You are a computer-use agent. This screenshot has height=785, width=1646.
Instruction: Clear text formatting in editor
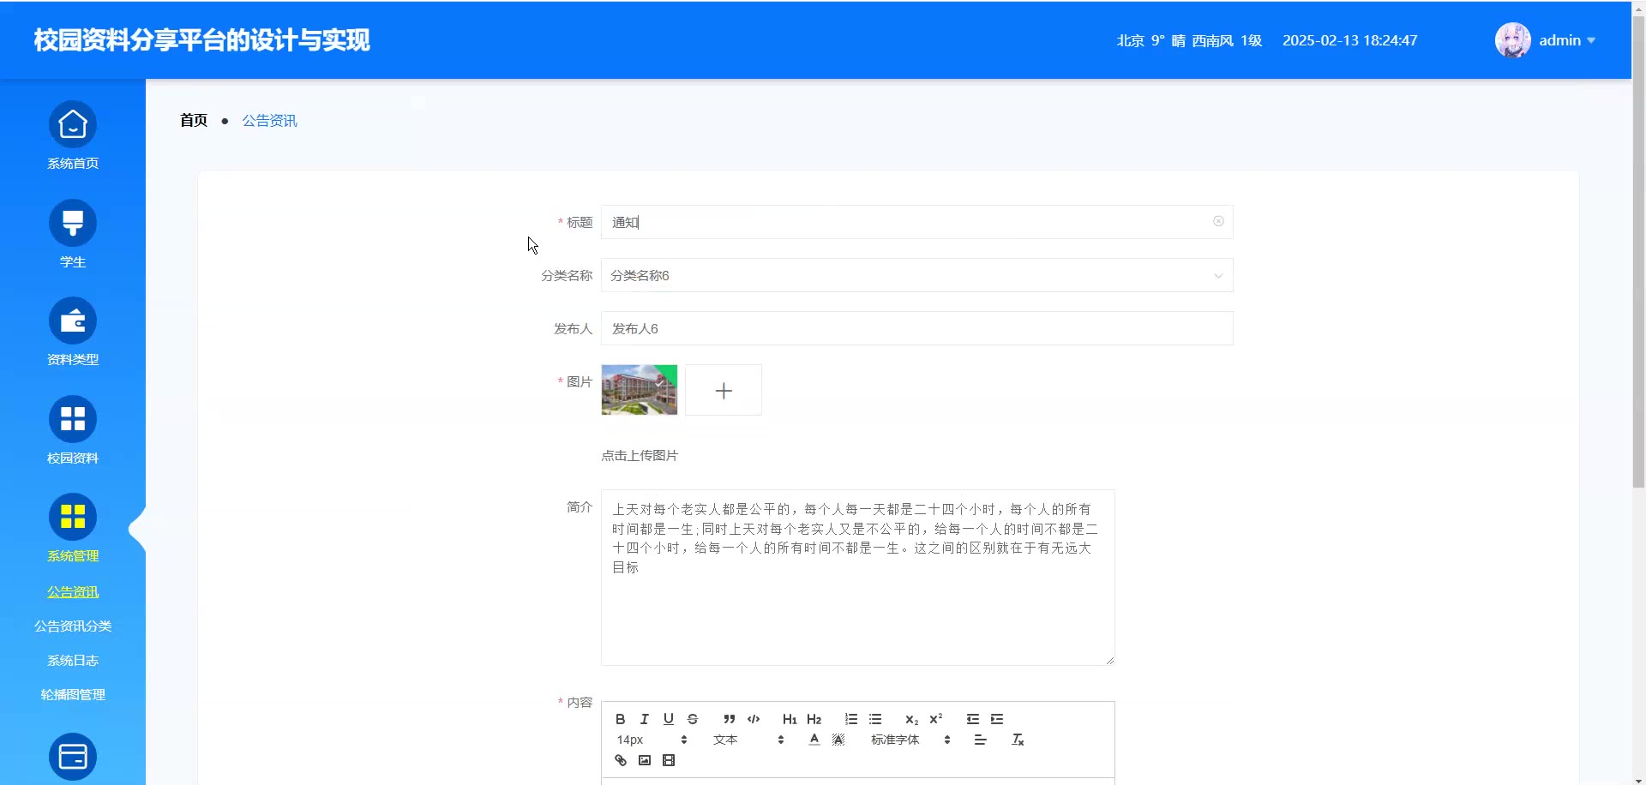(x=1018, y=740)
